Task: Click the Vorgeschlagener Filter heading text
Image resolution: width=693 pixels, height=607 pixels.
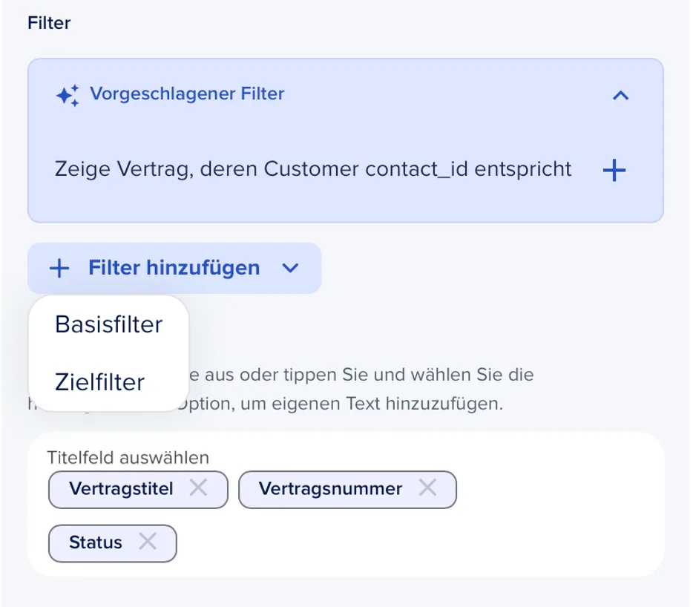Action: pos(187,93)
